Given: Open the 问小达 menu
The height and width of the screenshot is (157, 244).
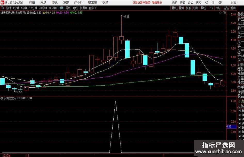Looking at the screenshot, I should pyautogui.click(x=78, y=3).
